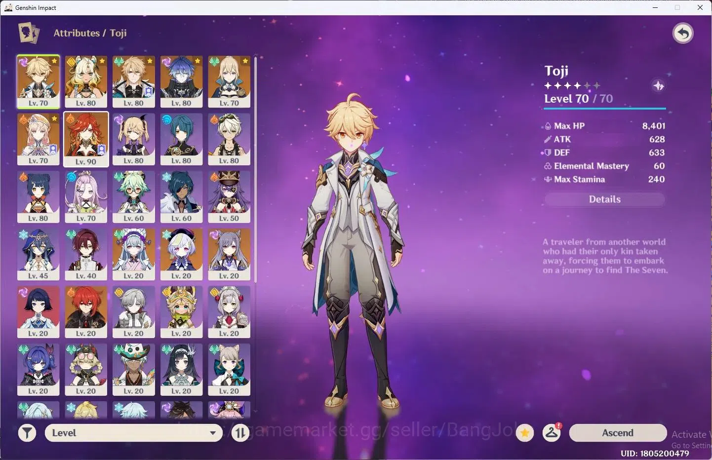Choose the Lv. 20 character with pink goggles
The image size is (712, 460).
coord(86,370)
